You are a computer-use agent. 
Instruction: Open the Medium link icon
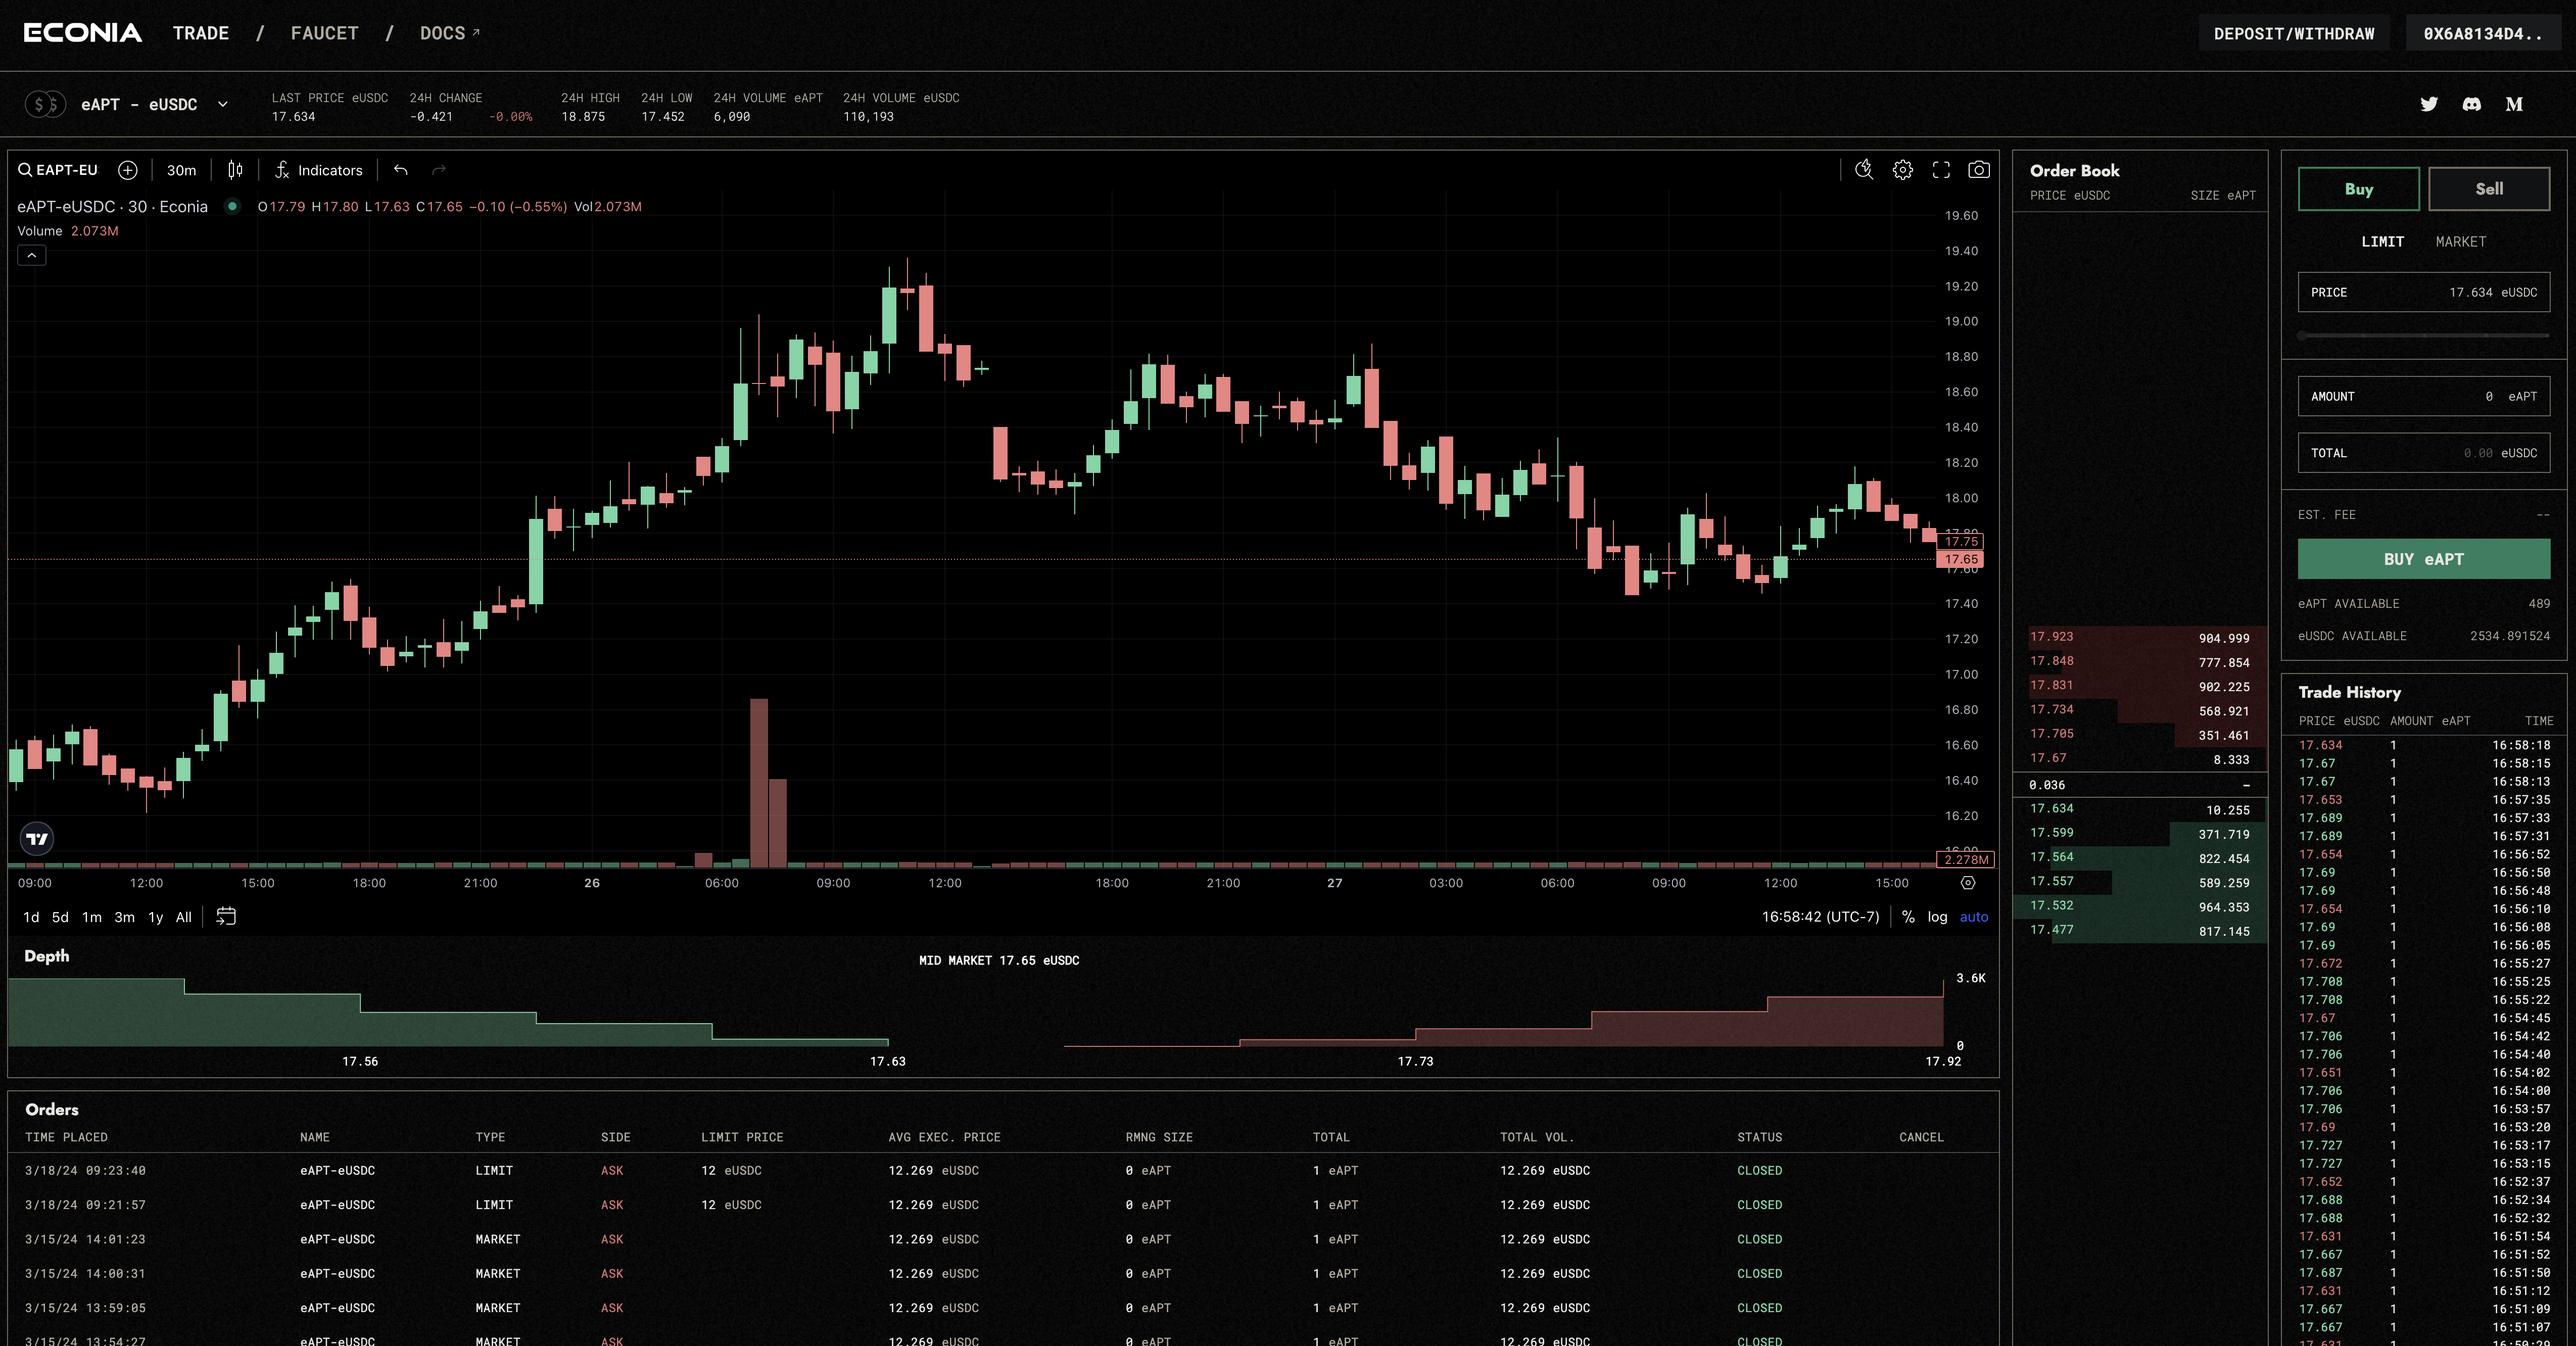2514,104
